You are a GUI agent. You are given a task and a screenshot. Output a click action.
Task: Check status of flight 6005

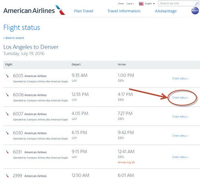click(x=180, y=79)
